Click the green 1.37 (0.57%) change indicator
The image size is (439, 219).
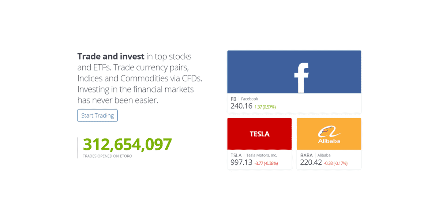pyautogui.click(x=265, y=107)
